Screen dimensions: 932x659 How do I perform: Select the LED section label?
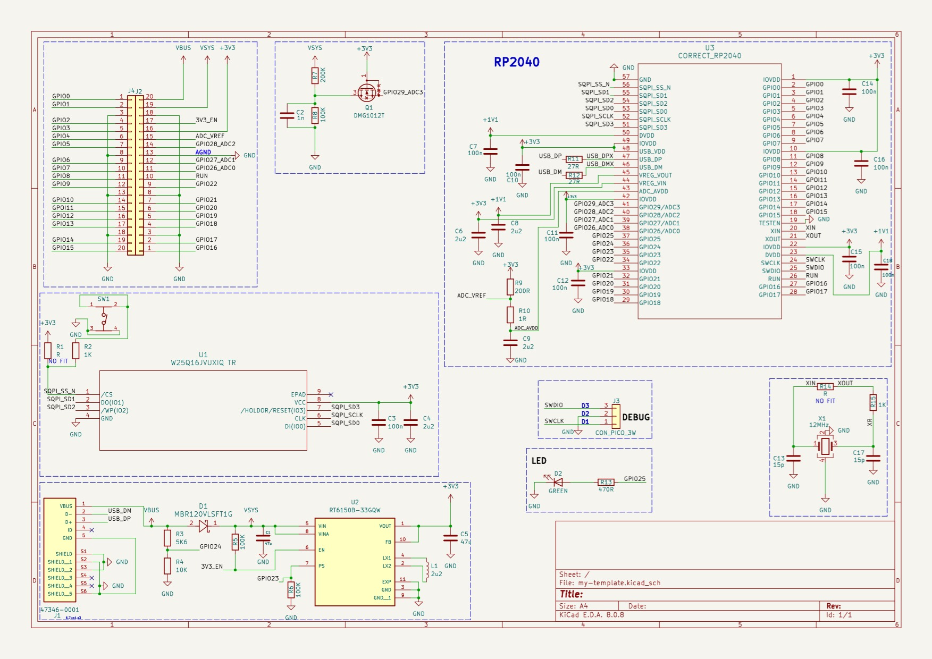[x=539, y=461]
